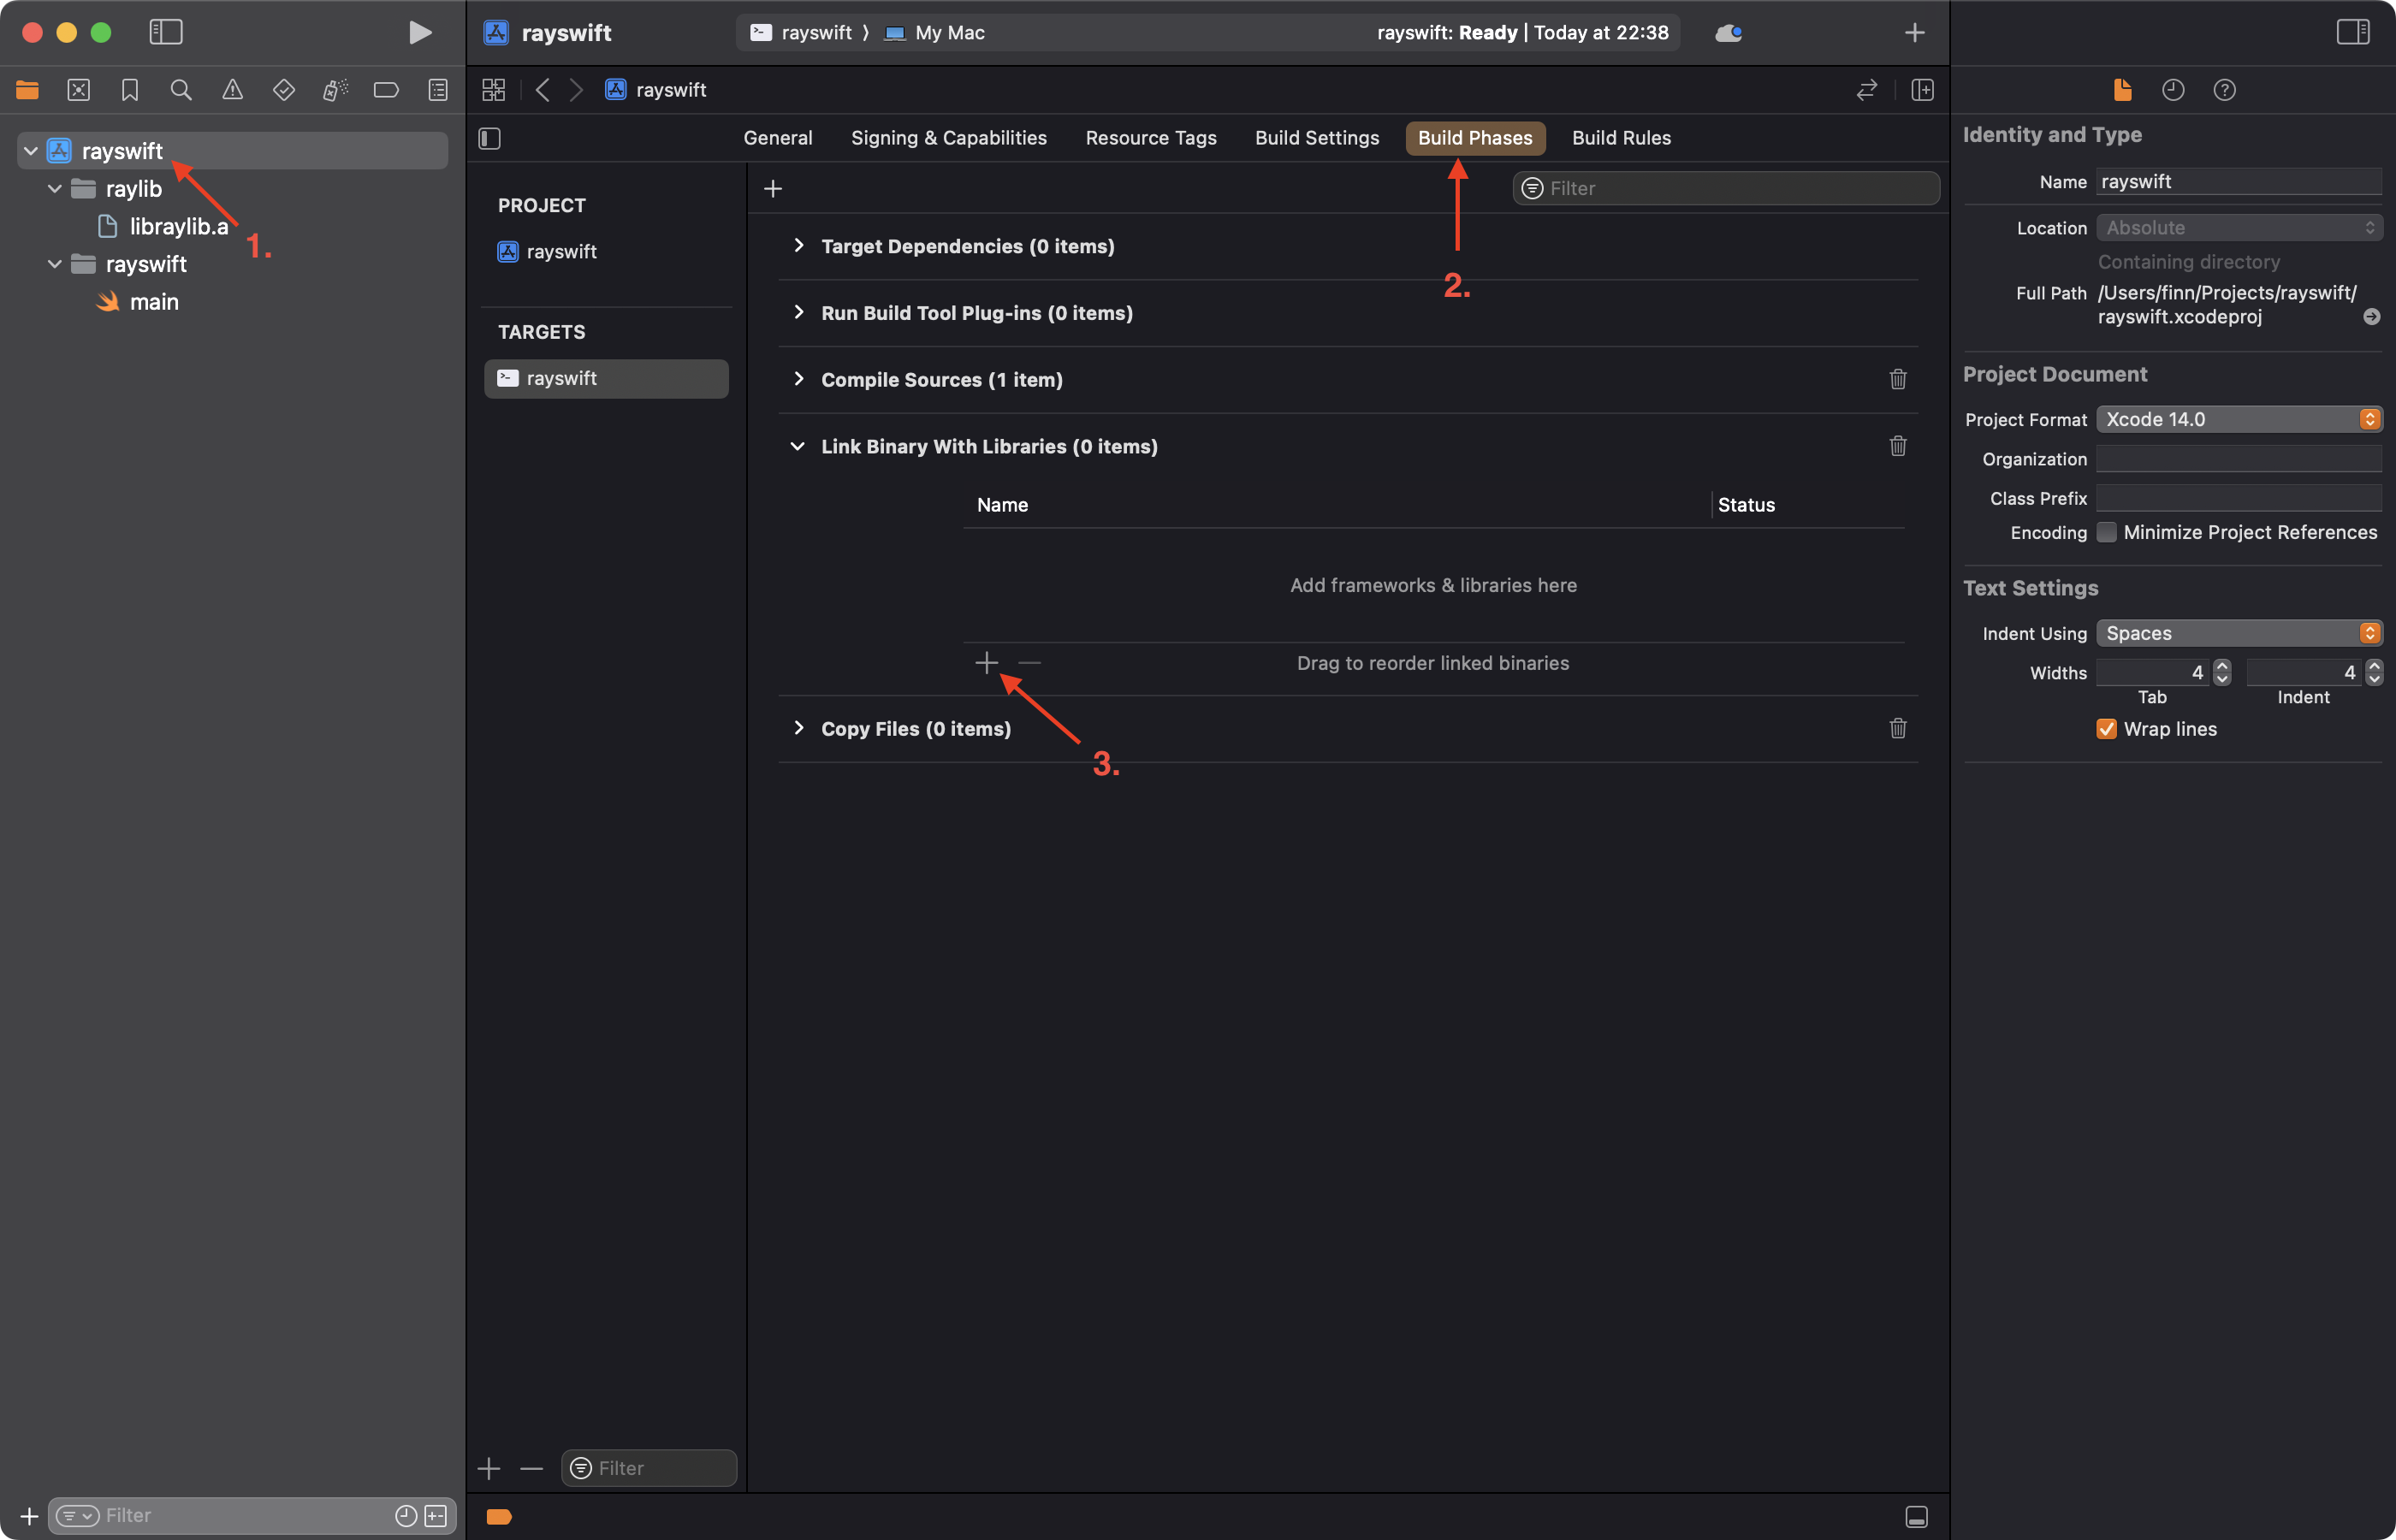Viewport: 2396px width, 1540px height.
Task: Adjust the Tab width stepper
Action: click(2222, 672)
